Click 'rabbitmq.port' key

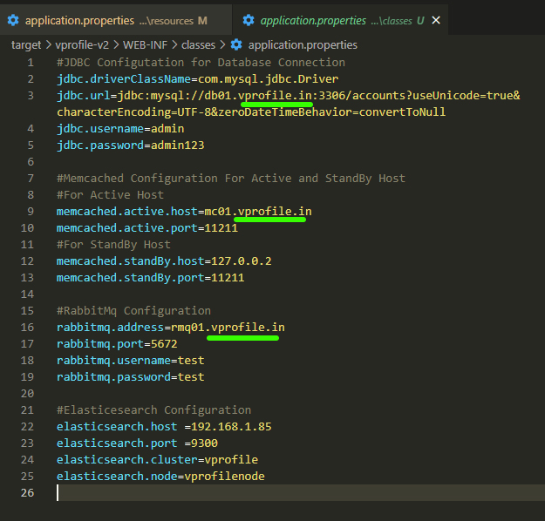100,344
